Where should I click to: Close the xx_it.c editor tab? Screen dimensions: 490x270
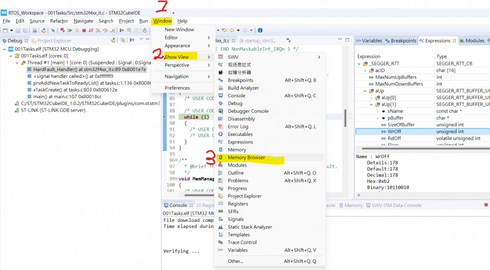[234, 41]
